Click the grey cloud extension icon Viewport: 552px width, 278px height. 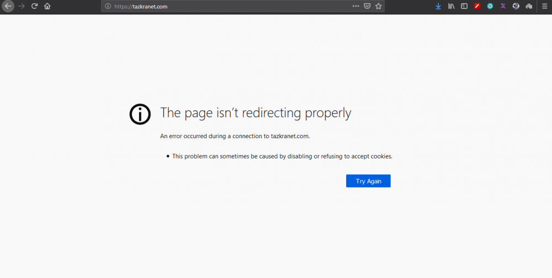click(x=528, y=7)
